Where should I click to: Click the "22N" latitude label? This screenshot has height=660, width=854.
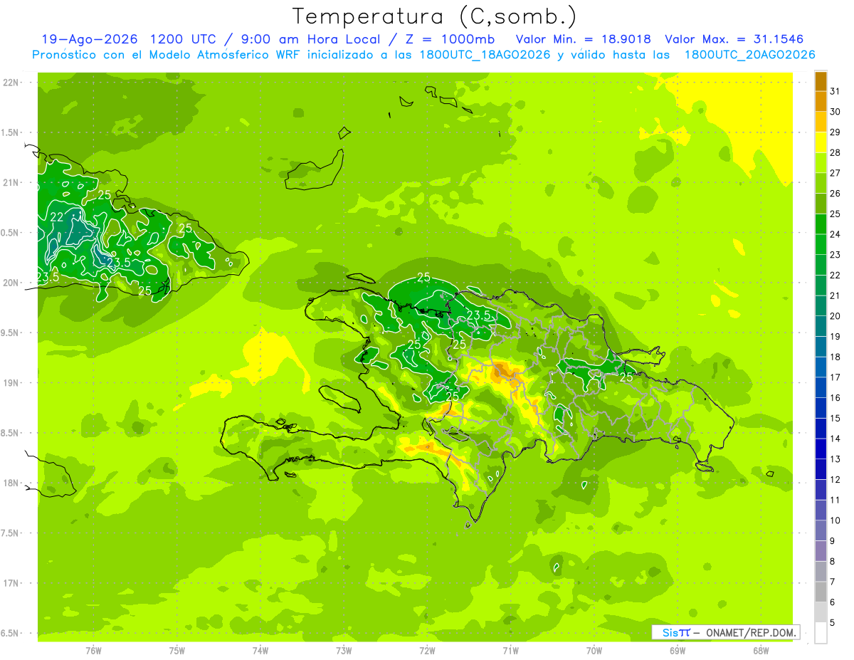point(12,83)
